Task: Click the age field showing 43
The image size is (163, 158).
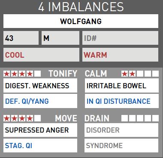Action: [21, 38]
